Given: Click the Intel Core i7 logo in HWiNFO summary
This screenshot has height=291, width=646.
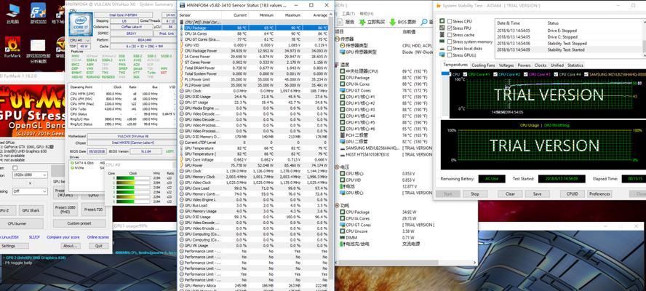Looking at the screenshot, I should click(80, 24).
